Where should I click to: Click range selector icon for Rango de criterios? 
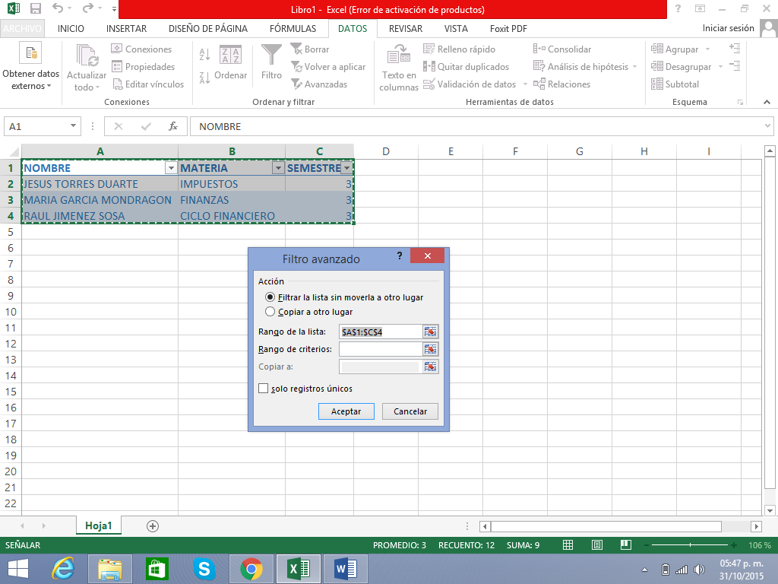(431, 349)
